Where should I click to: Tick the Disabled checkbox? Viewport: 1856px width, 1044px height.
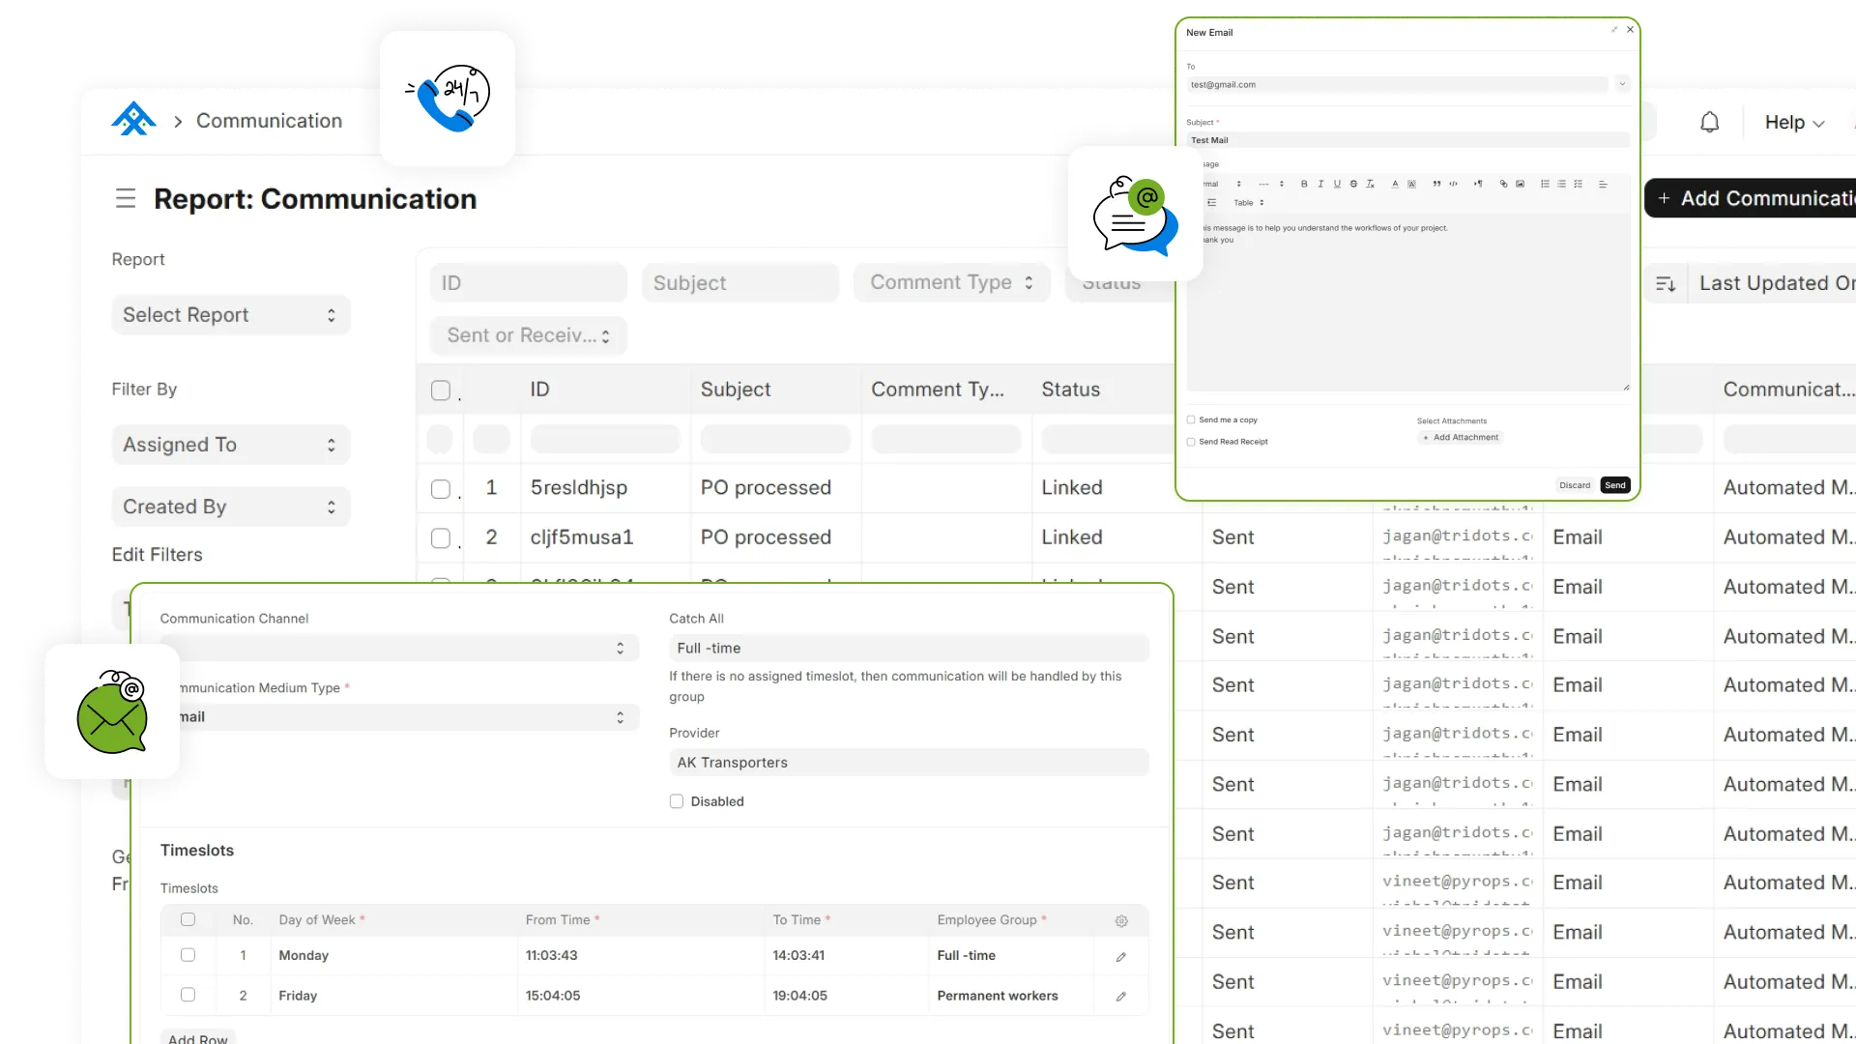[x=677, y=801]
